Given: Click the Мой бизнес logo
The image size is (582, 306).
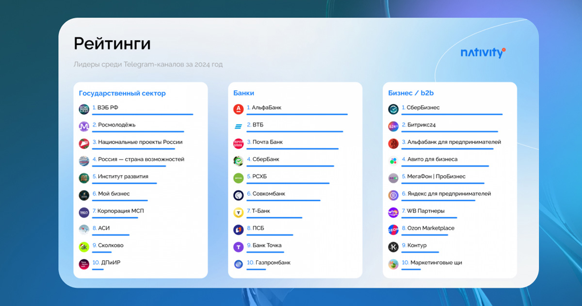Looking at the screenshot, I should click(84, 195).
